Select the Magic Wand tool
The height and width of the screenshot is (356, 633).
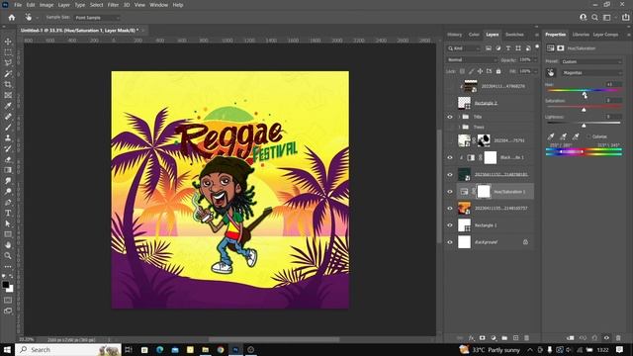click(8, 74)
